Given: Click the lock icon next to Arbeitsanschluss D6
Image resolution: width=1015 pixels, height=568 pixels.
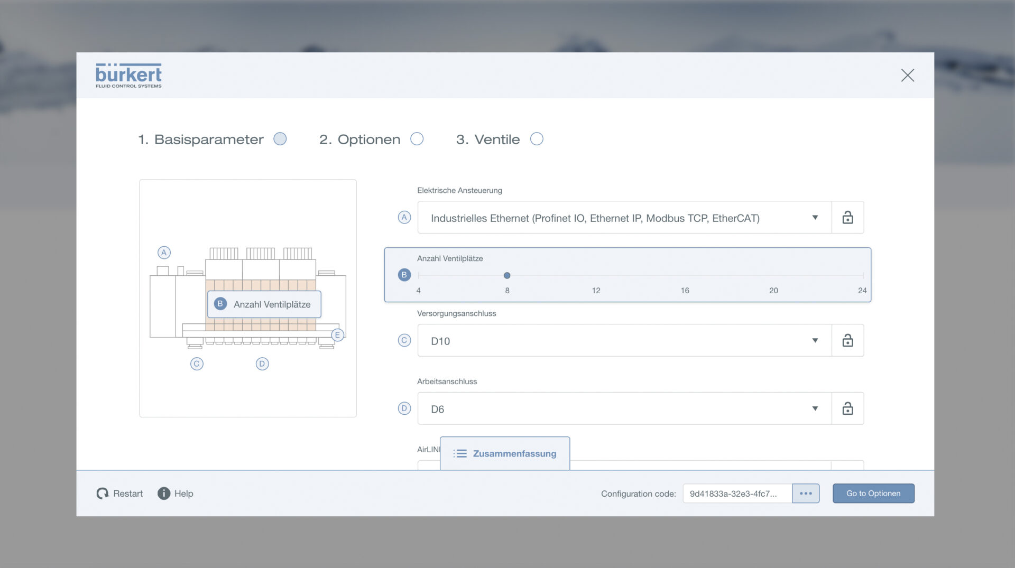Looking at the screenshot, I should [847, 408].
